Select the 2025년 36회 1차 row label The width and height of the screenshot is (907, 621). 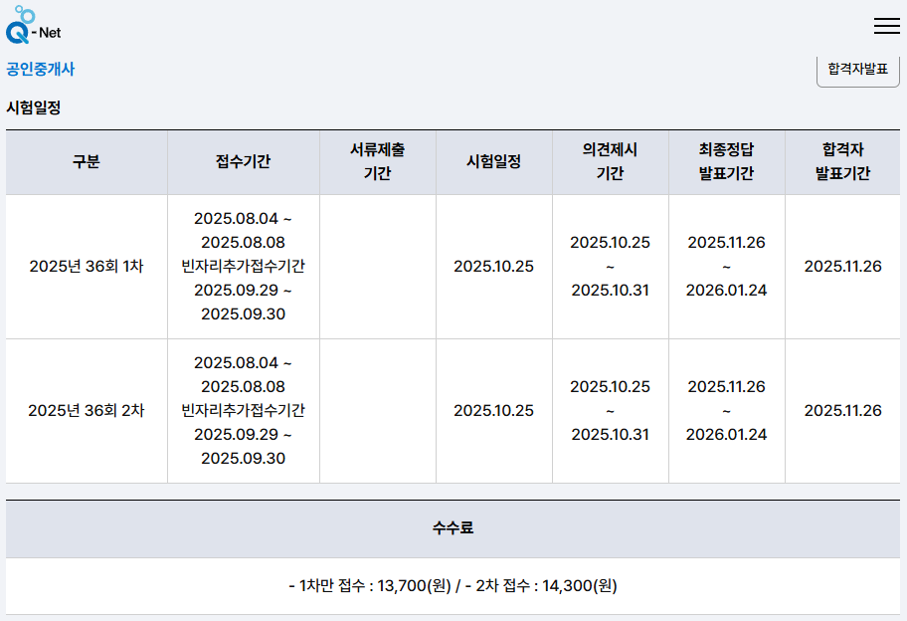[87, 267]
